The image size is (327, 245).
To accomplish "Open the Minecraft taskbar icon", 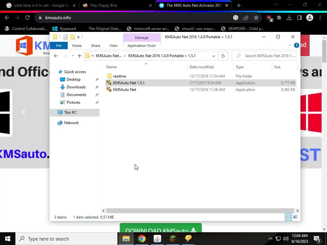I will coord(173,239).
